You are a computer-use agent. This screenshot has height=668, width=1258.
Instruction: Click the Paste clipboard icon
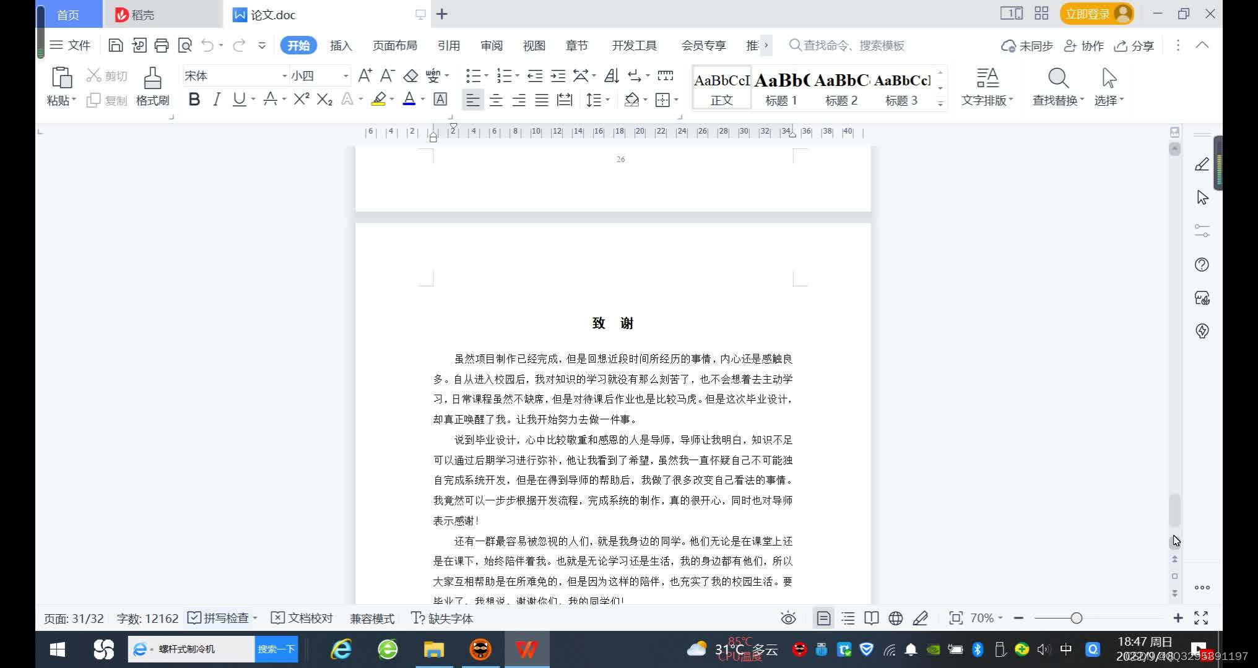coord(61,79)
